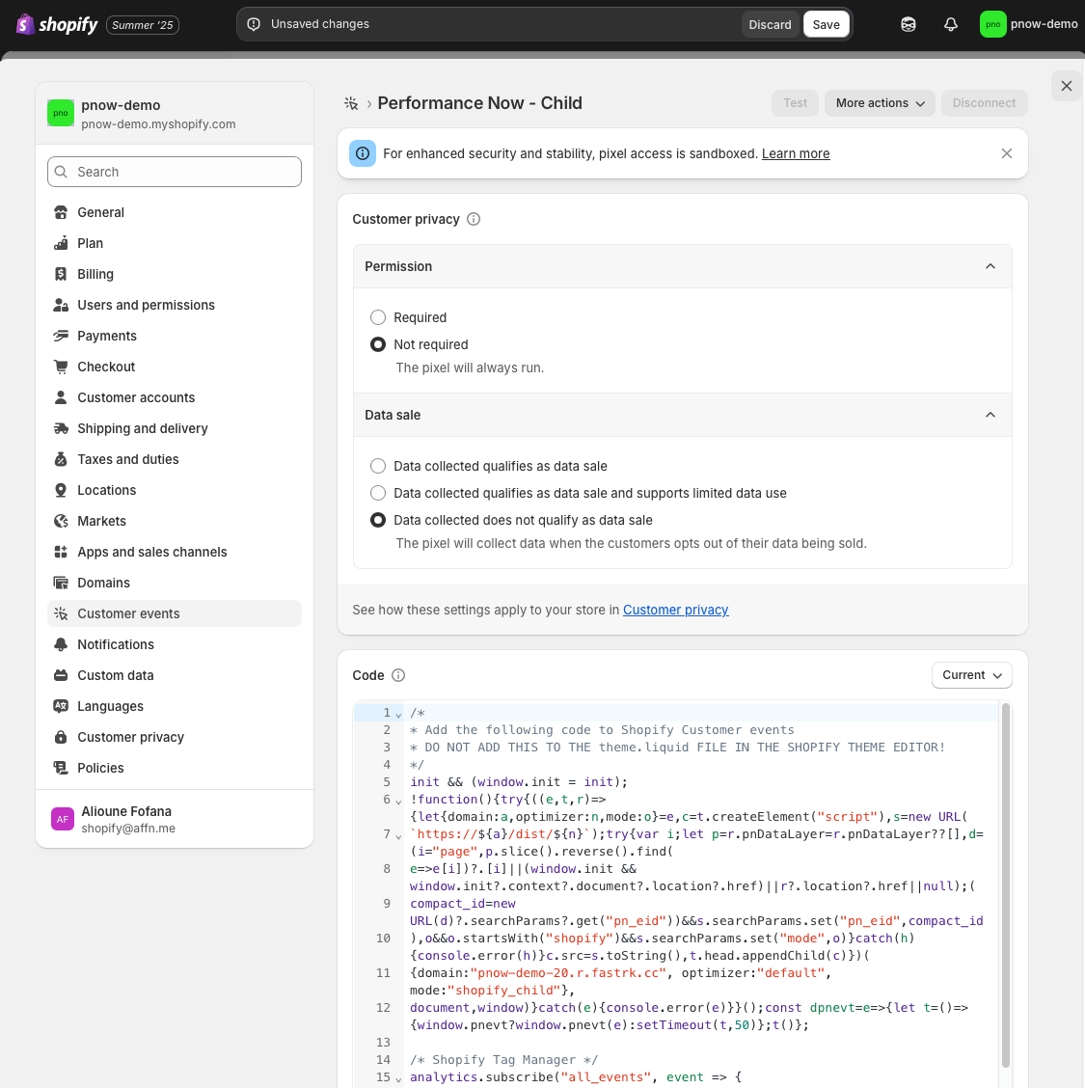This screenshot has height=1088, width=1085.
Task: Click the Unsaved changes alert icon
Action: point(254,24)
